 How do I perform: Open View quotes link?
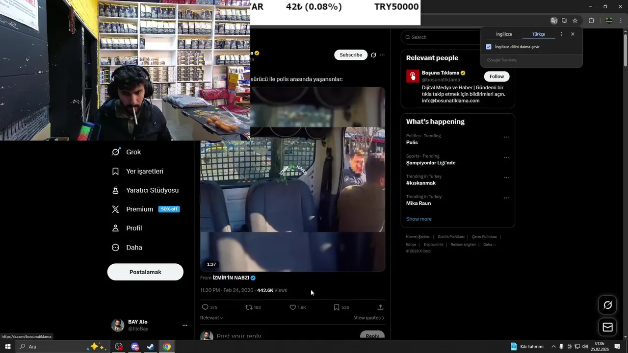tap(369, 318)
